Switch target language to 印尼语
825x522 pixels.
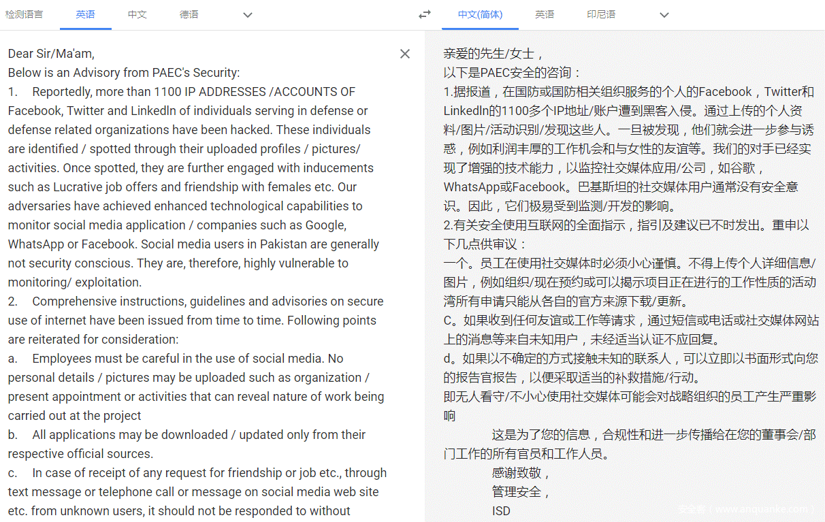(x=601, y=14)
